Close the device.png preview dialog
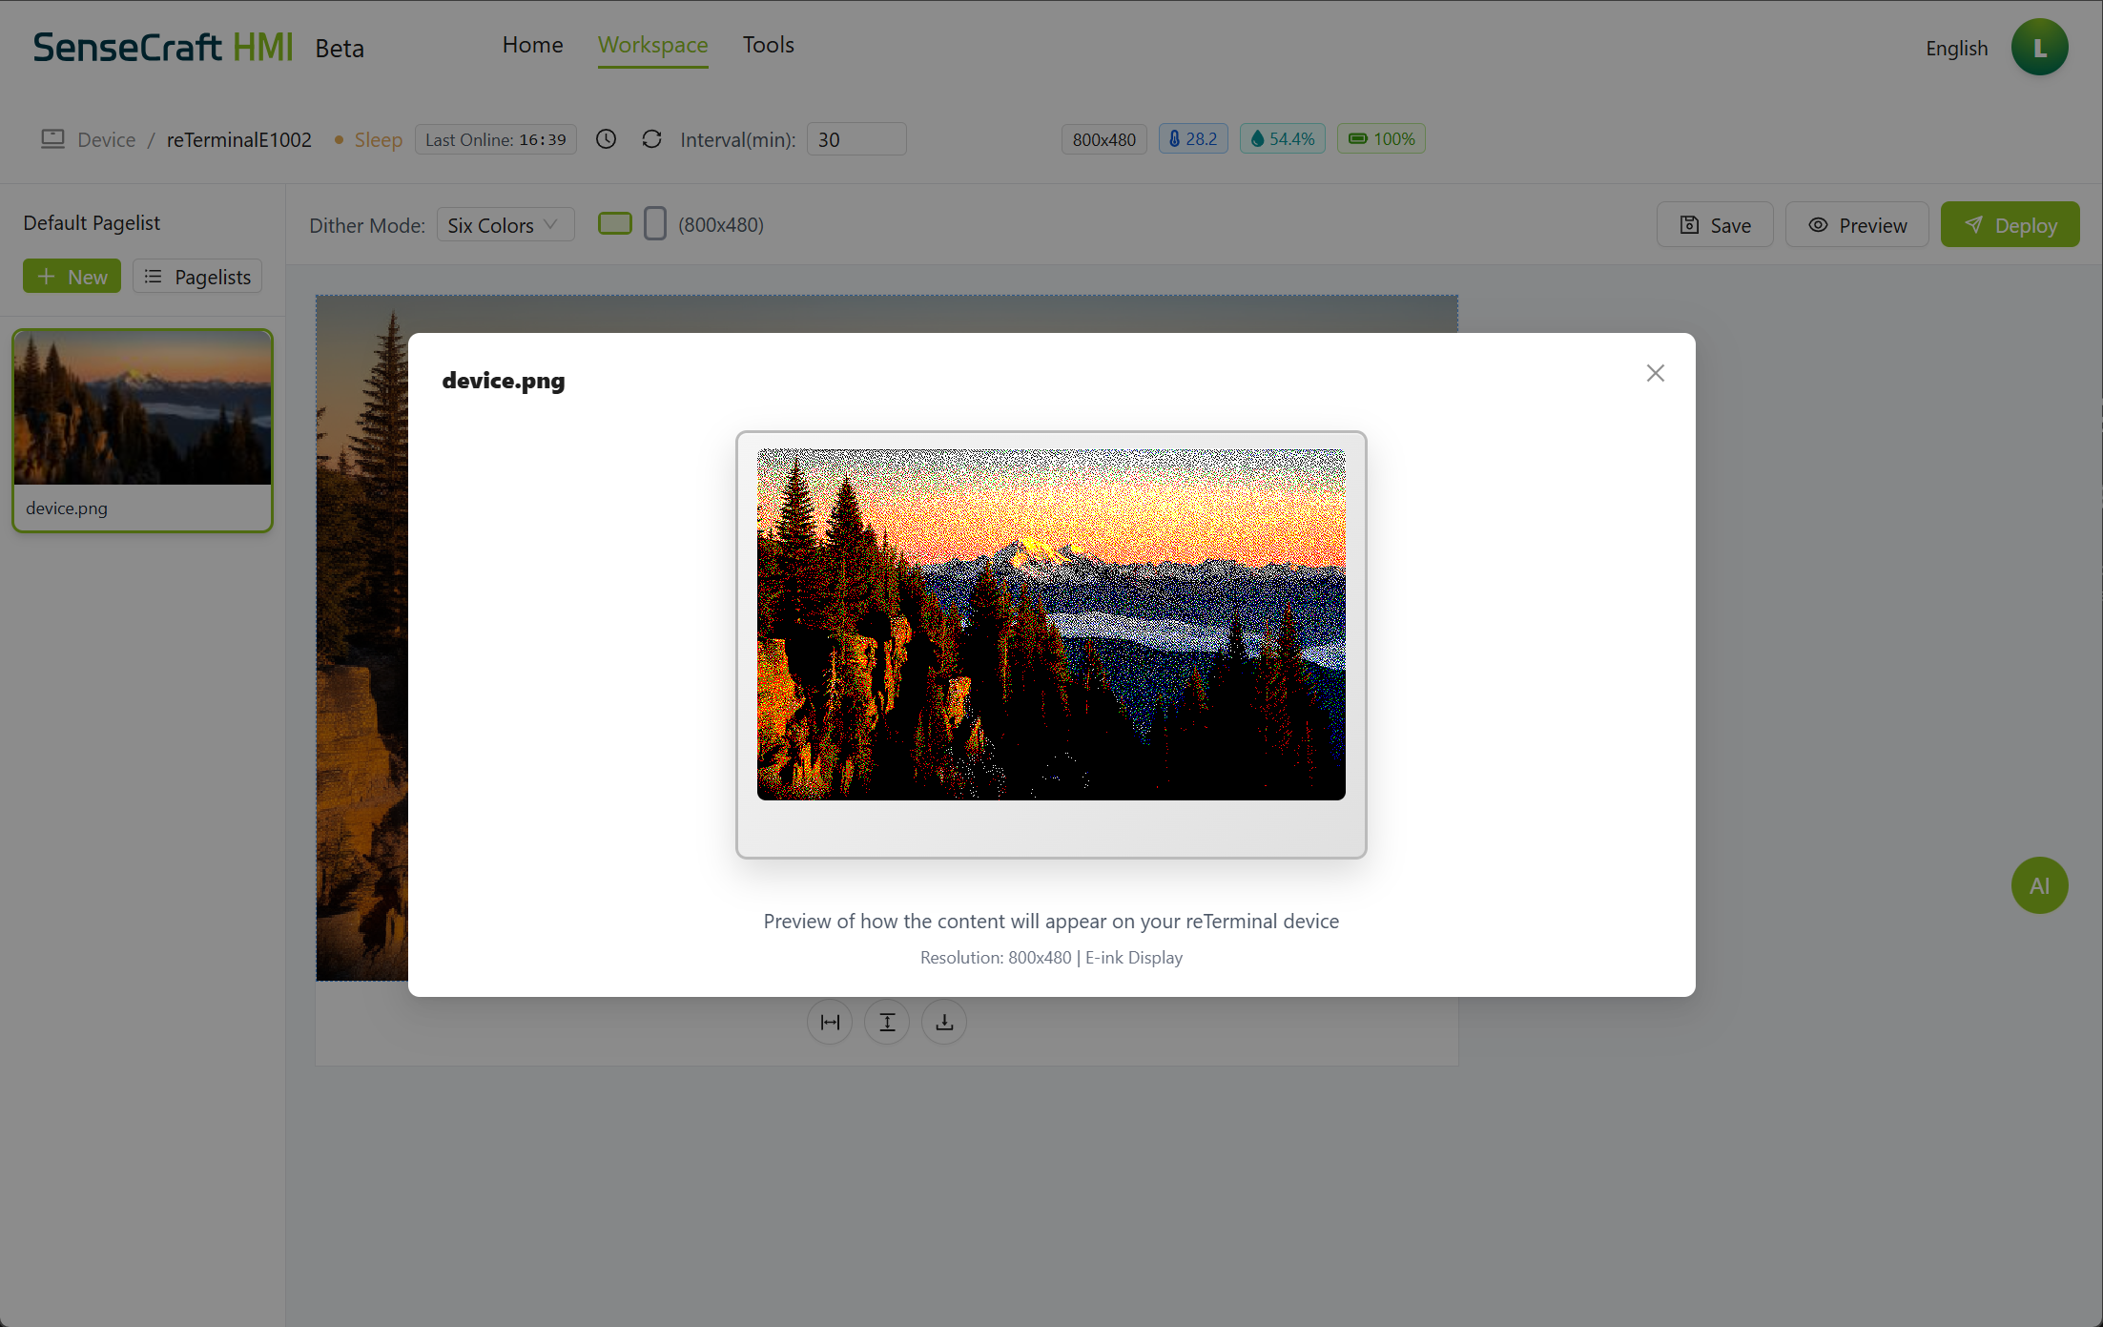Image resolution: width=2103 pixels, height=1327 pixels. pyautogui.click(x=1655, y=373)
